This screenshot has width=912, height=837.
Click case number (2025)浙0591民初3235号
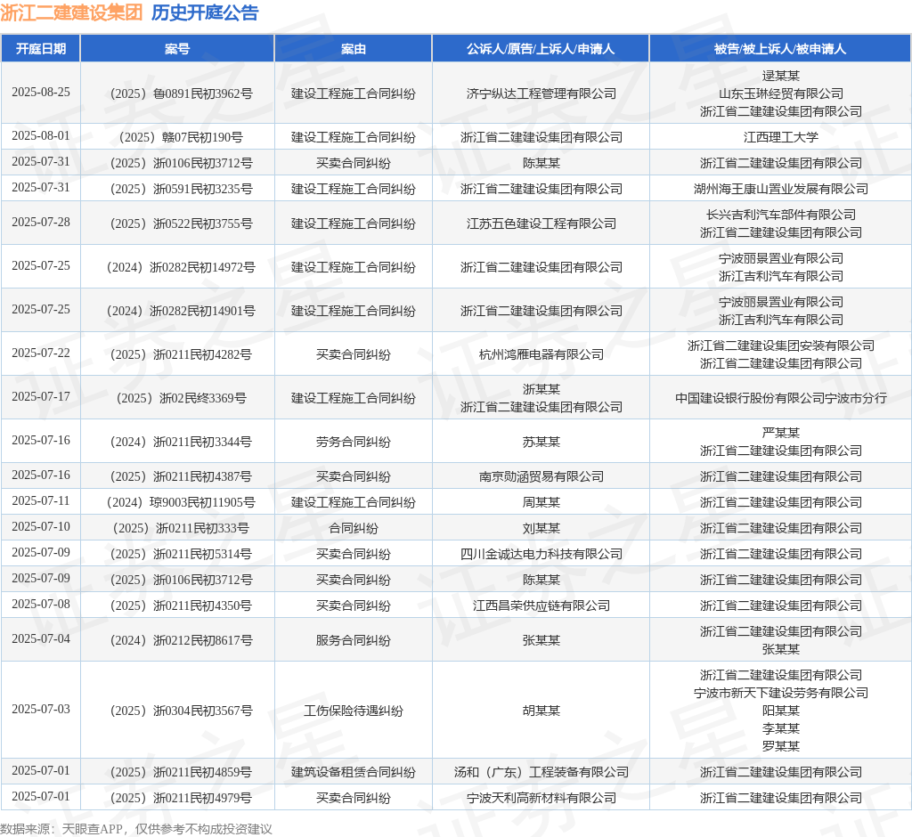click(x=182, y=189)
